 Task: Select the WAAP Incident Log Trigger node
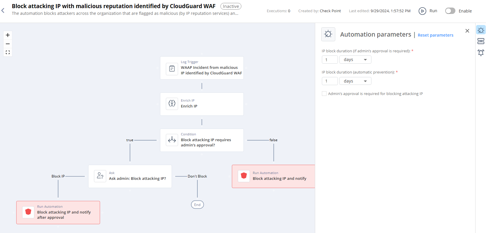[202, 68]
